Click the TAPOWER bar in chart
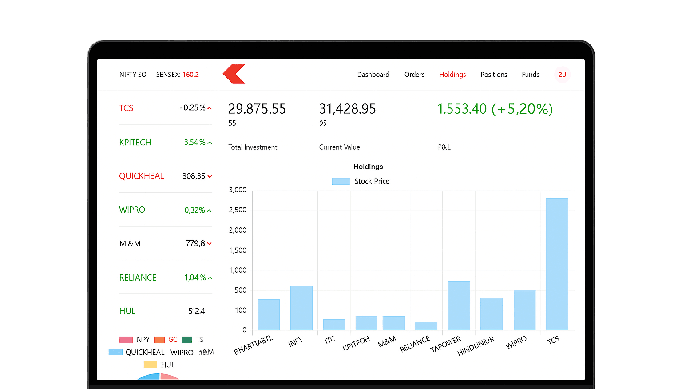This screenshot has height=389, width=682. click(459, 306)
